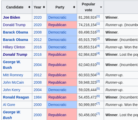This screenshot has height=120, width=138.
Task: Open citation [3] beside 60,933,504
Action: (98, 74)
